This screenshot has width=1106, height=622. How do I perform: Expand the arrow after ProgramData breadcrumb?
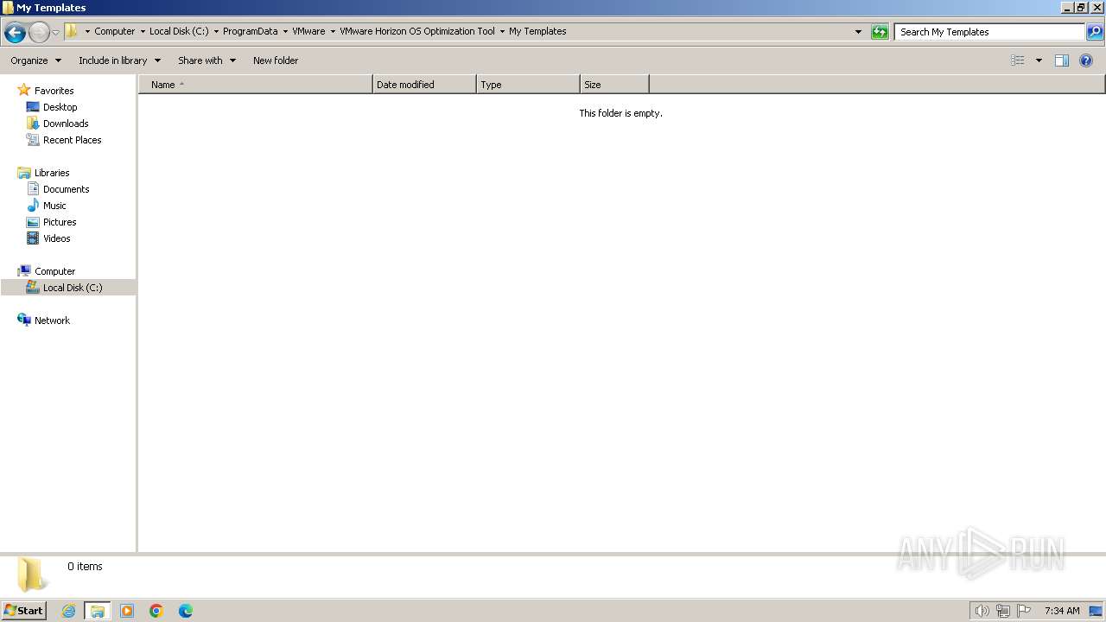coord(285,32)
